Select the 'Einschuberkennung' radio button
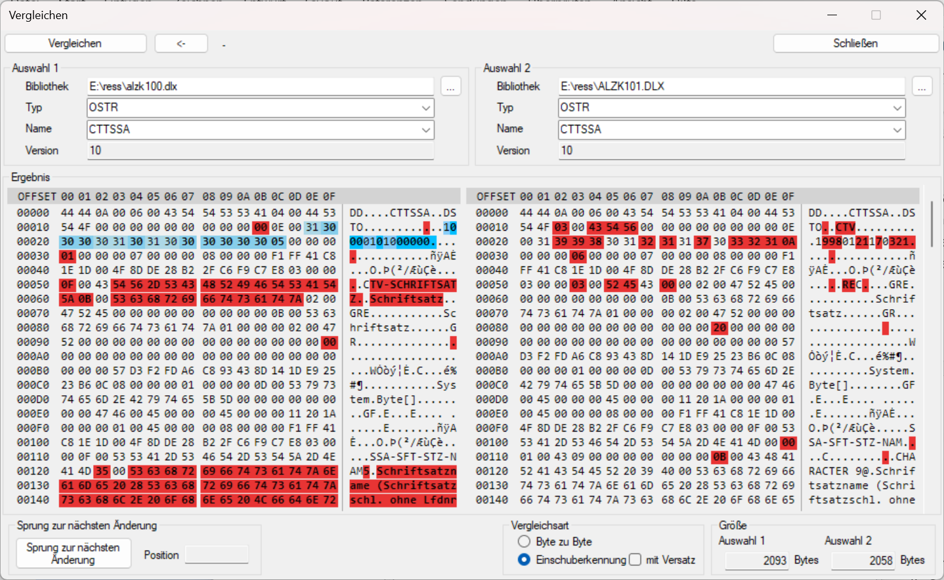 pyautogui.click(x=524, y=560)
